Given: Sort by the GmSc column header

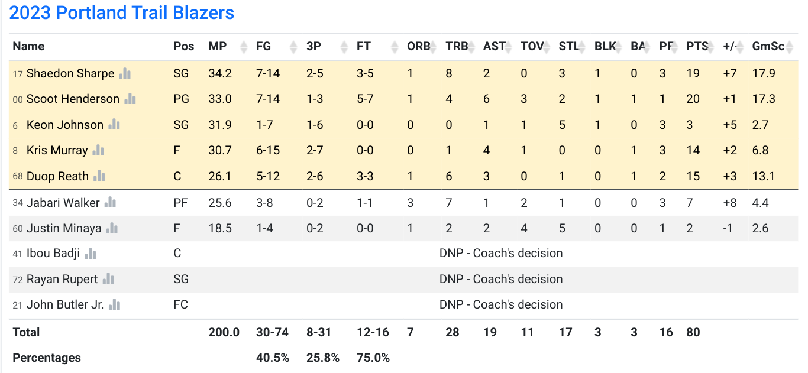Looking at the screenshot, I should [x=768, y=47].
